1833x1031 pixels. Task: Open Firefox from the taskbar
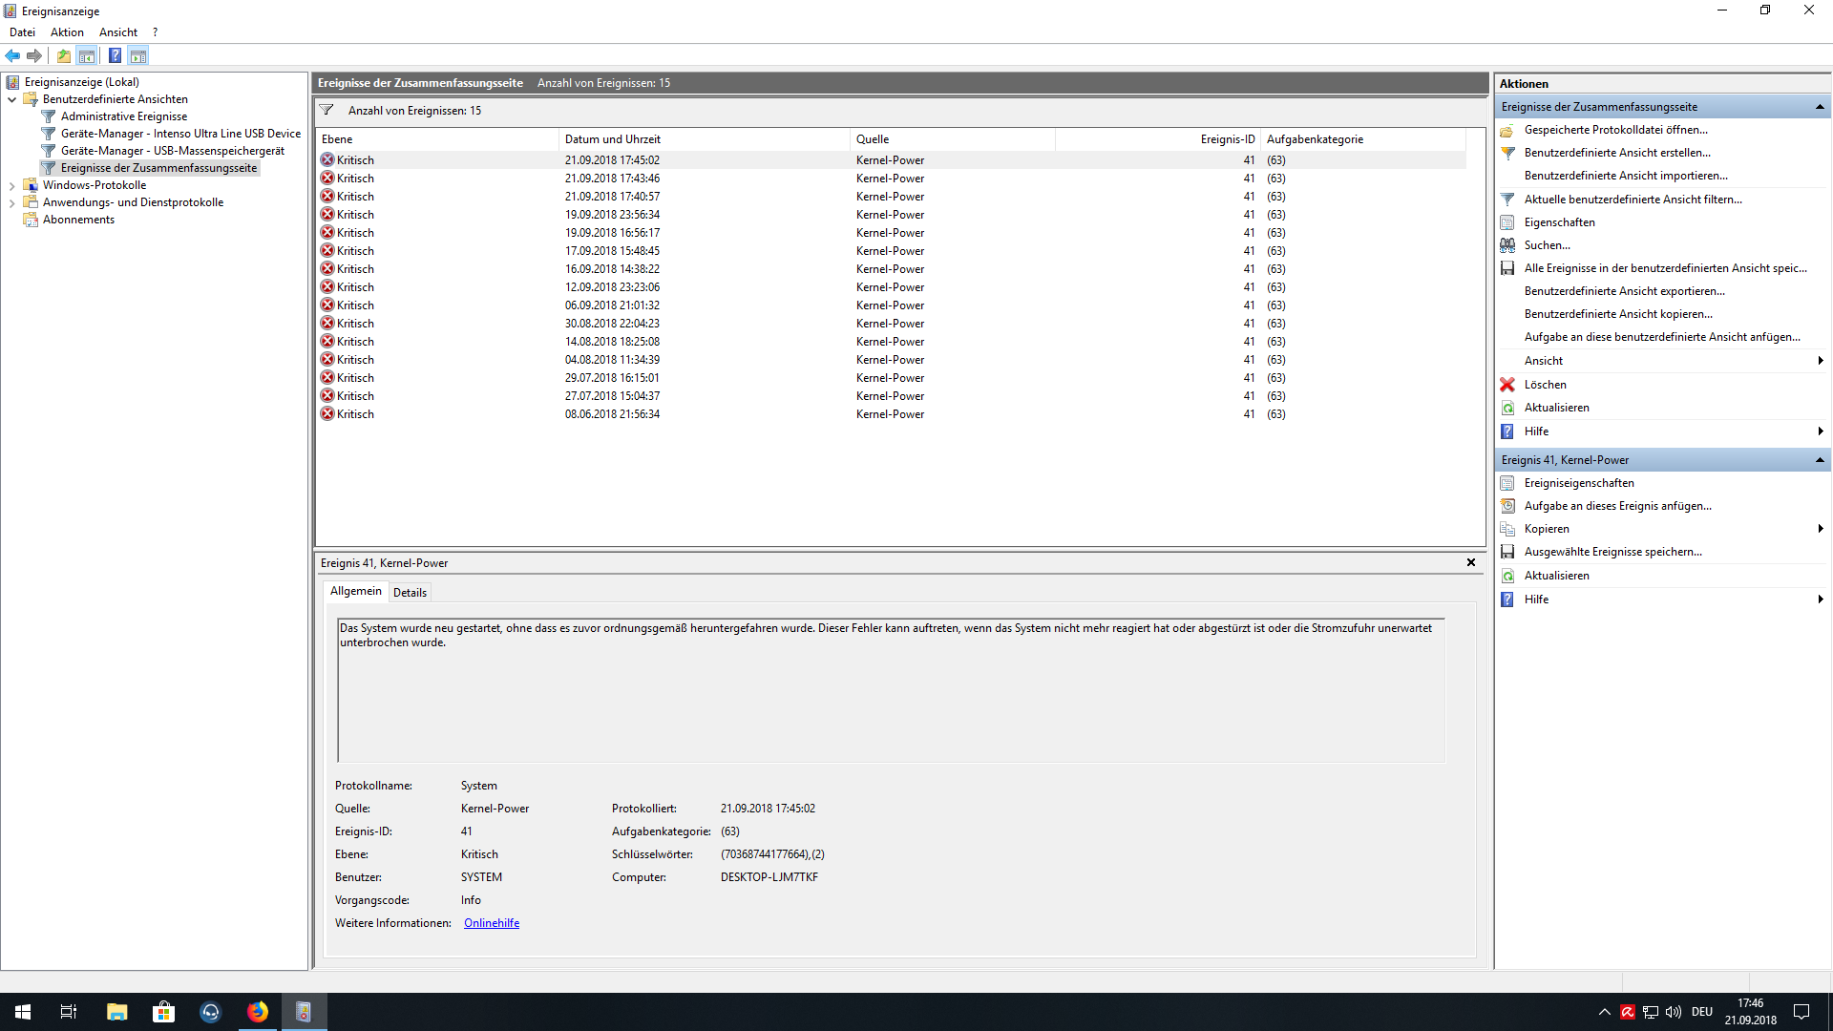(x=258, y=1012)
